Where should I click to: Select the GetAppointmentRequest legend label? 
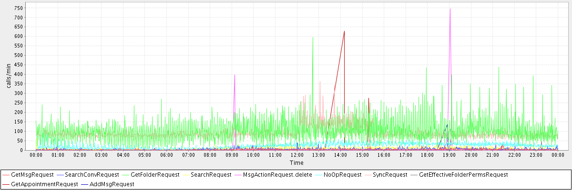(x=44, y=184)
